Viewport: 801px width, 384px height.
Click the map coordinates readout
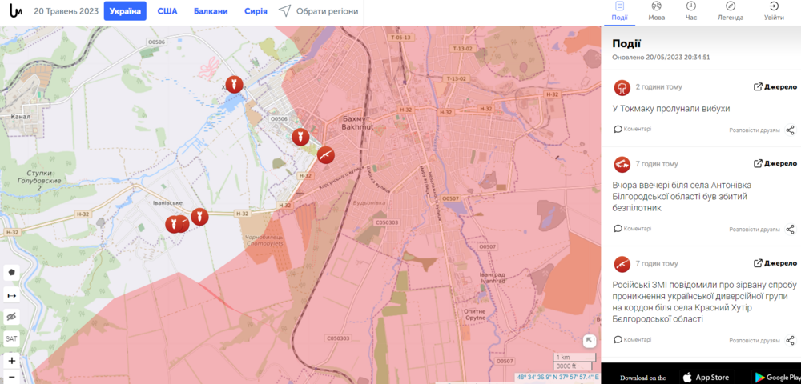(557, 377)
